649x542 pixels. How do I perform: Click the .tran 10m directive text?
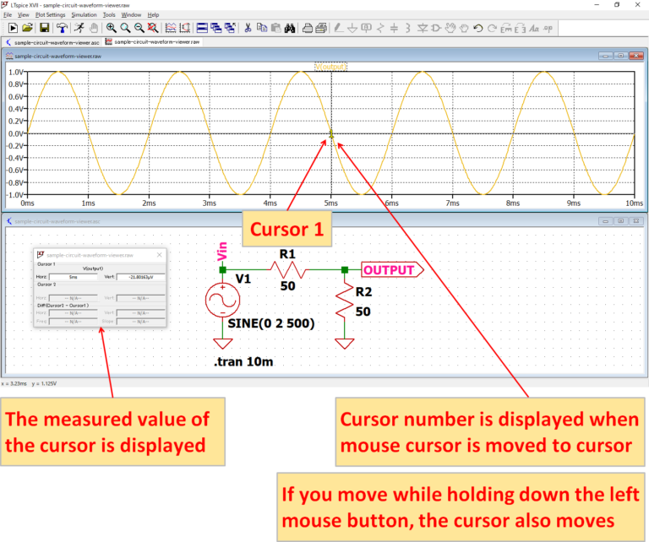(243, 361)
